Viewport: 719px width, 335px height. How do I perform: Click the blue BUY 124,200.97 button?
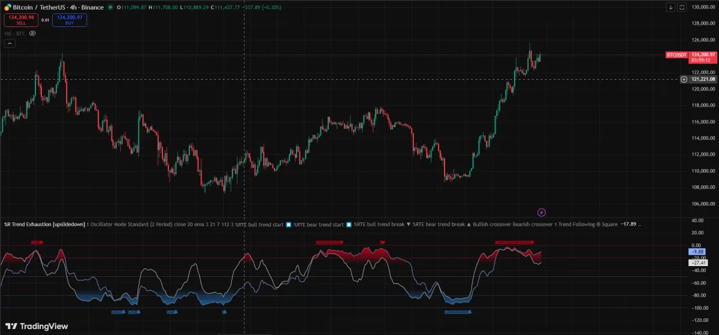pyautogui.click(x=70, y=20)
